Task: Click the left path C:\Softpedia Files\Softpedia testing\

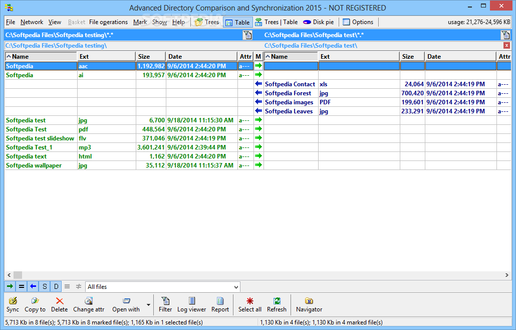Action: (56, 46)
